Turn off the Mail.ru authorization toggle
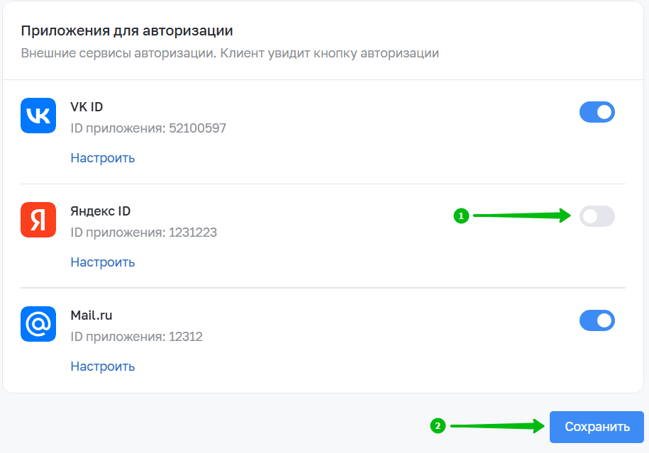The width and height of the screenshot is (649, 453). coord(597,320)
